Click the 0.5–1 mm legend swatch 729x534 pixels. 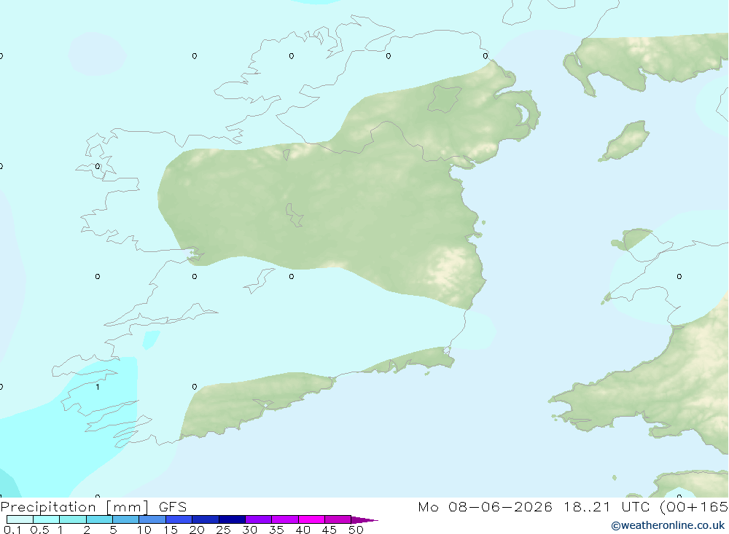[x=47, y=519]
